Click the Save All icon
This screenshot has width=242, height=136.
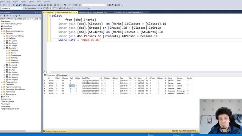tap(20, 5)
